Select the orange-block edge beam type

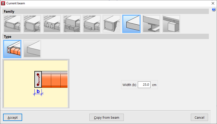pos(12,49)
